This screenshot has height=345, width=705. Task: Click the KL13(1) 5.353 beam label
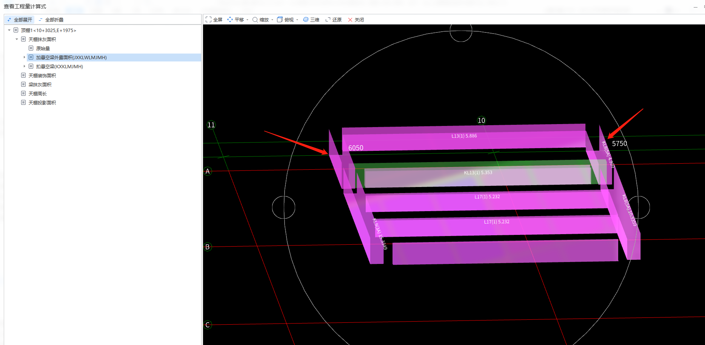pos(478,173)
